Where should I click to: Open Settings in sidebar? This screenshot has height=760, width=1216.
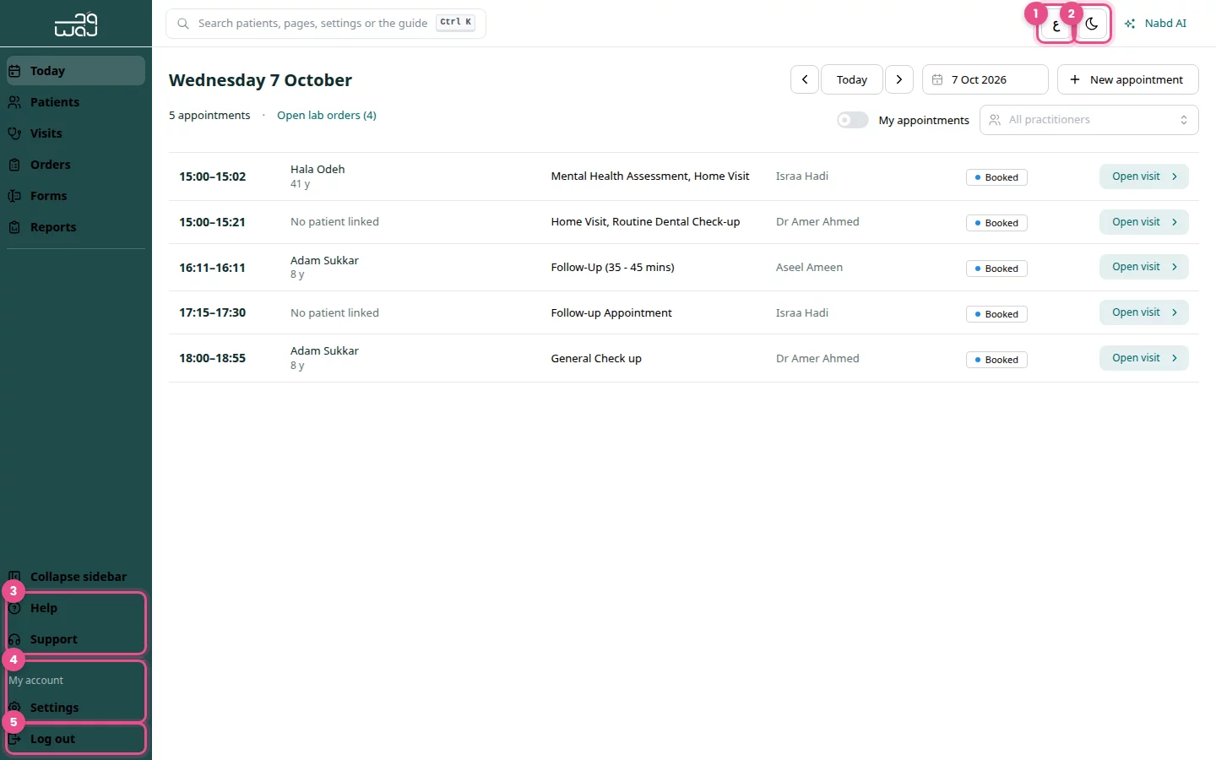[76, 708]
